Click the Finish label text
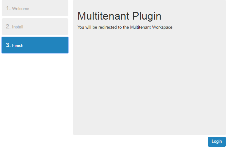Screen dimensions: 227x148 [x=18, y=45]
